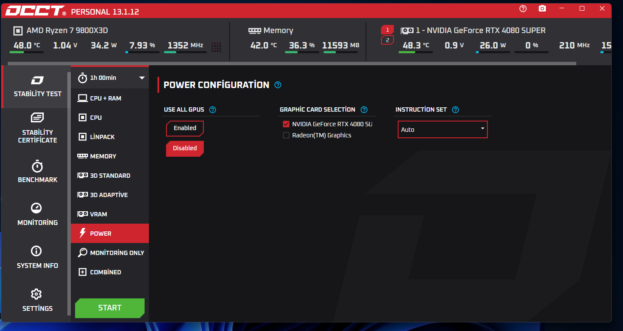Go to the Benchmark section
The width and height of the screenshot is (623, 331).
(x=37, y=172)
